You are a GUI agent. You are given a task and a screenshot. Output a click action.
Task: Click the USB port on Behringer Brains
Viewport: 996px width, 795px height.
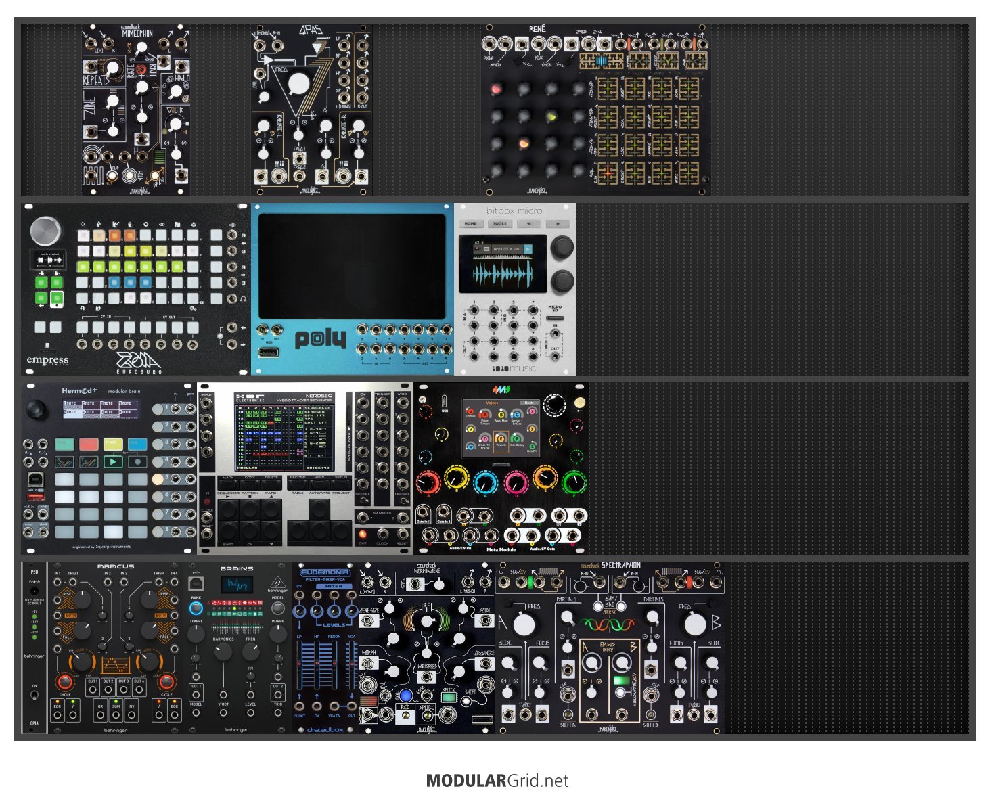pos(196,583)
